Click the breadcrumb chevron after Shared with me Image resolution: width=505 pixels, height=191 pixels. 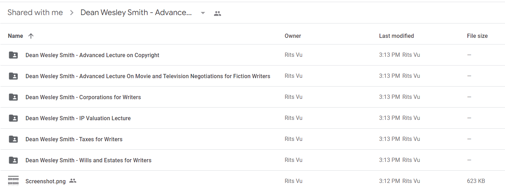point(72,13)
